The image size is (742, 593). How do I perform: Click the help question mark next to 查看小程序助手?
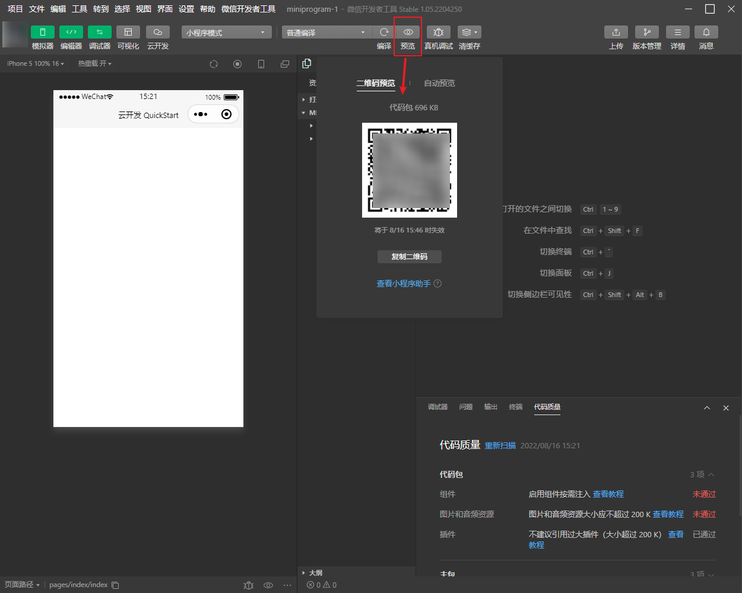coord(437,283)
